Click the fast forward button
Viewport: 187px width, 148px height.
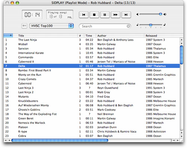coord(116,15)
